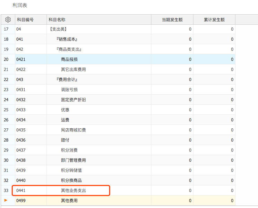Select the 固定资产折旧 row

(x=73, y=100)
